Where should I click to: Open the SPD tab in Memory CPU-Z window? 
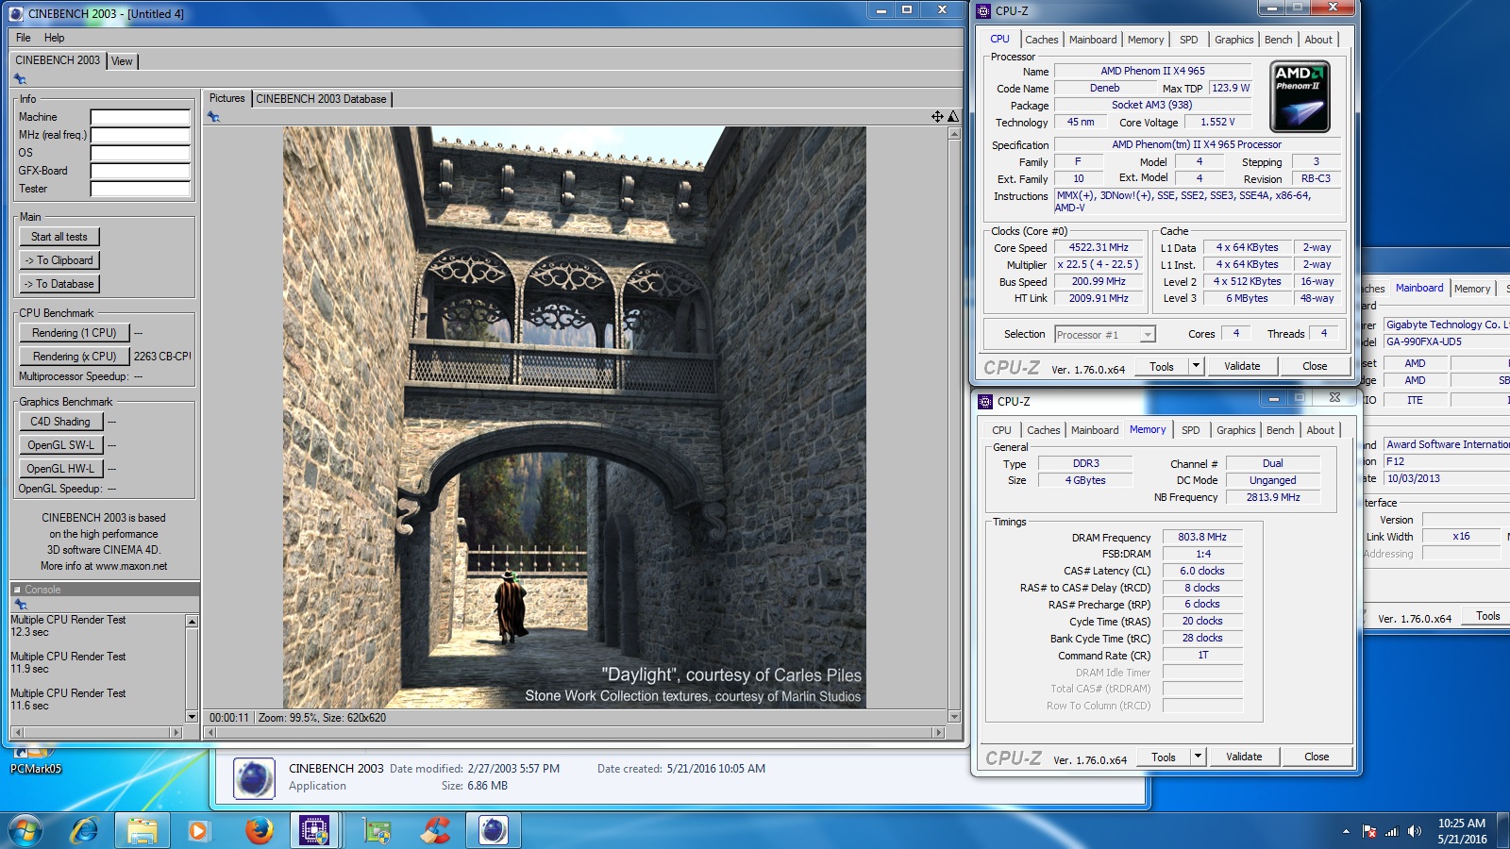[1191, 430]
